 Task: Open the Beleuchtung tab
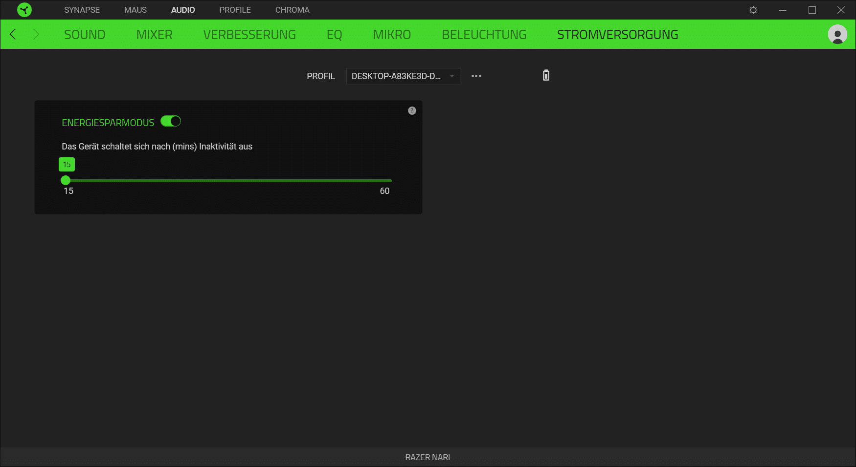484,35
